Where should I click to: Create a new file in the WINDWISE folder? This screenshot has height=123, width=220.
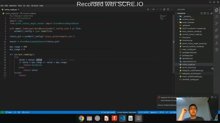pyautogui.click(x=201, y=13)
